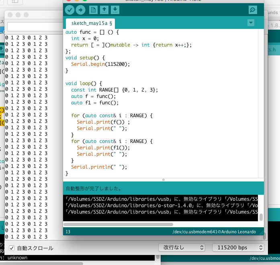Screen dimensions: 280x265
Task: Click the line number 13 in status bar
Action: 68,232
